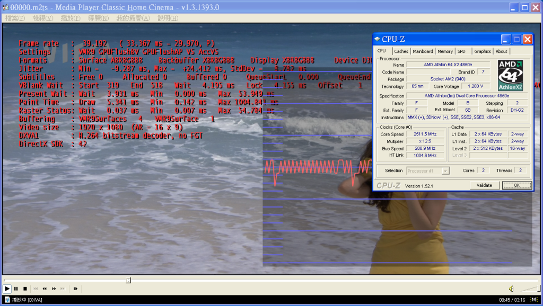This screenshot has height=306, width=543.
Task: Click the AMD Athlon 64 X2 logo
Action: (510, 75)
